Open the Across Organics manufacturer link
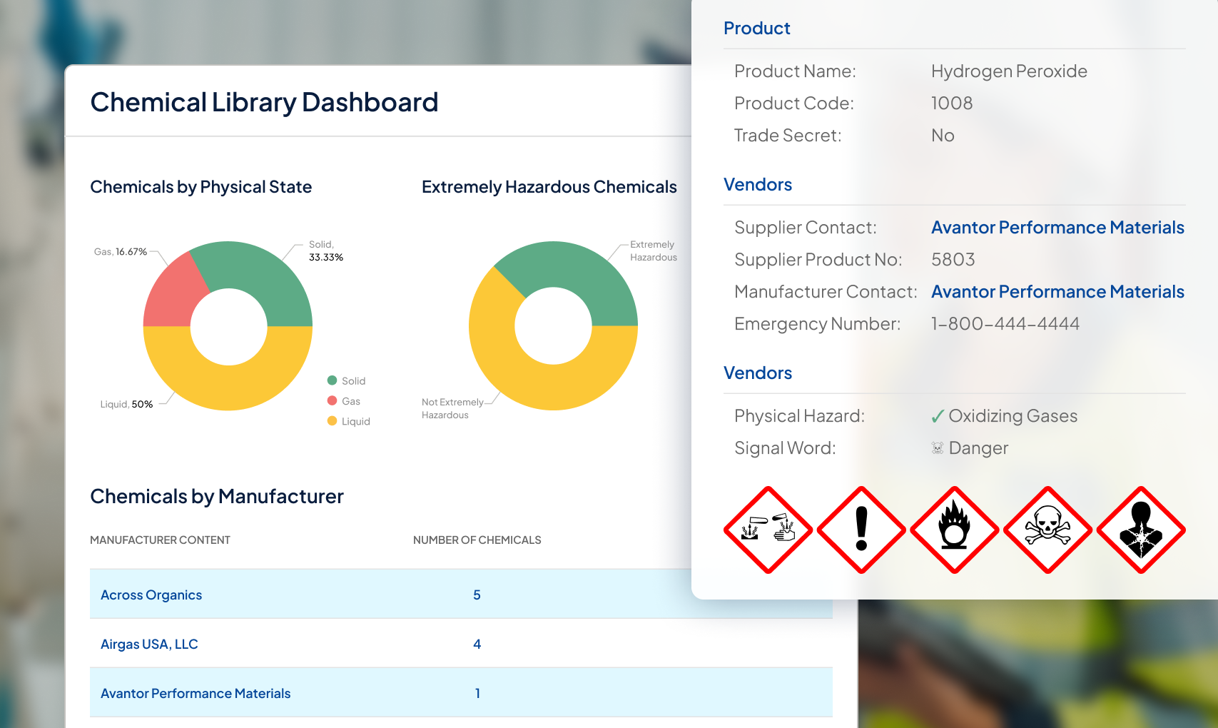 [151, 595]
